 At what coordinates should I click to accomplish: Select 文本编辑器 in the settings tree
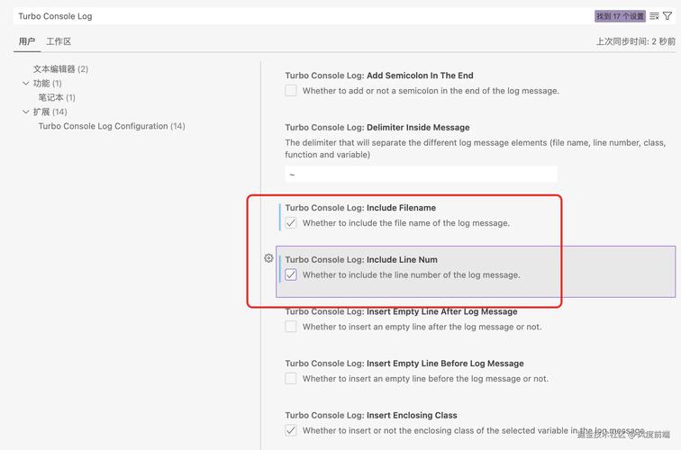(x=60, y=69)
